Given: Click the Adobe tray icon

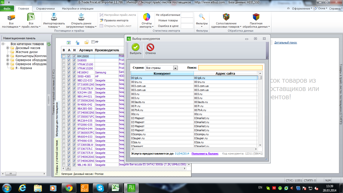Looking at the screenshot, I should click(274, 188).
